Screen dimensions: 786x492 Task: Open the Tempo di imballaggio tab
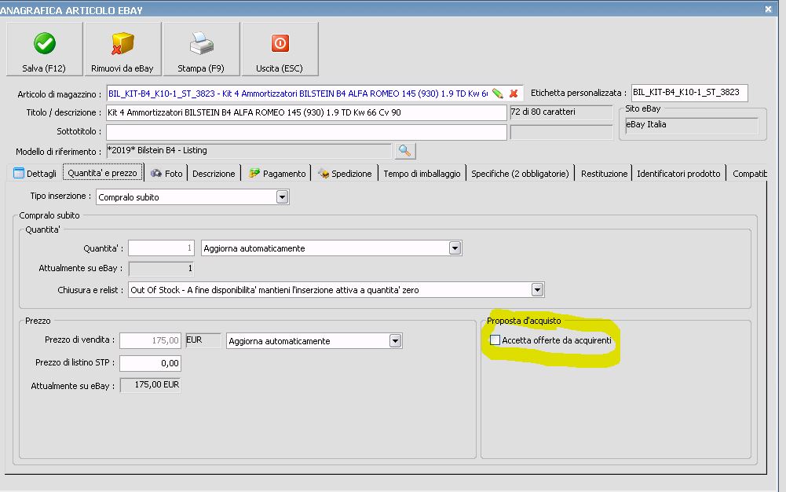pyautogui.click(x=422, y=174)
